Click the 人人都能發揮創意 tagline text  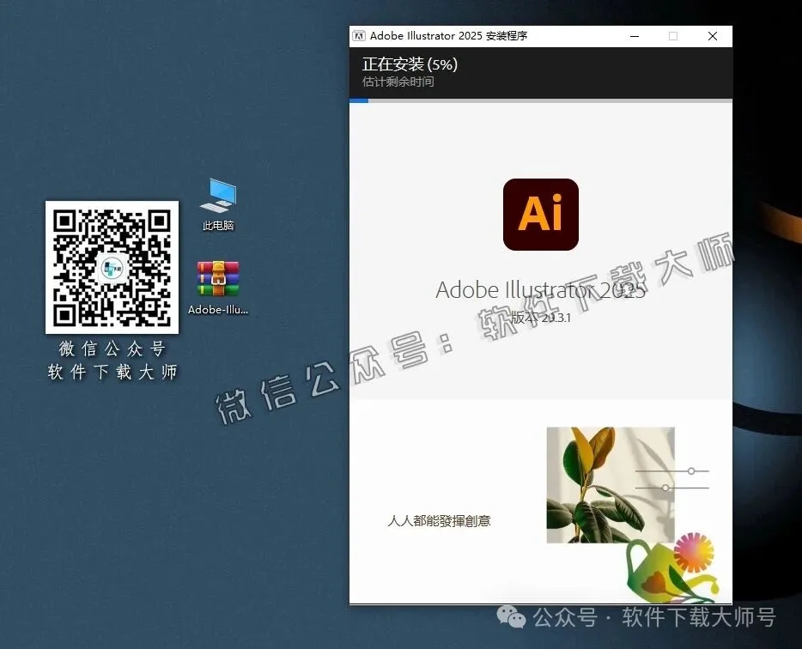click(440, 520)
